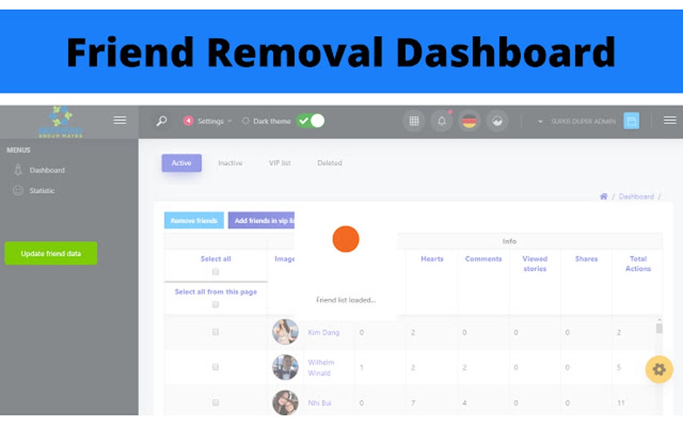Open Kim Dang's profile thumbnail

[x=286, y=333]
